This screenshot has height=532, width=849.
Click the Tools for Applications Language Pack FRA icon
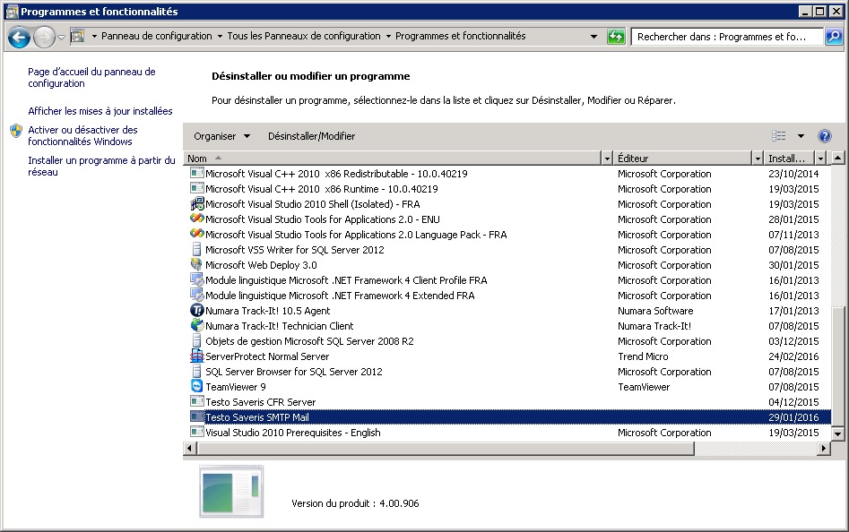(x=197, y=234)
